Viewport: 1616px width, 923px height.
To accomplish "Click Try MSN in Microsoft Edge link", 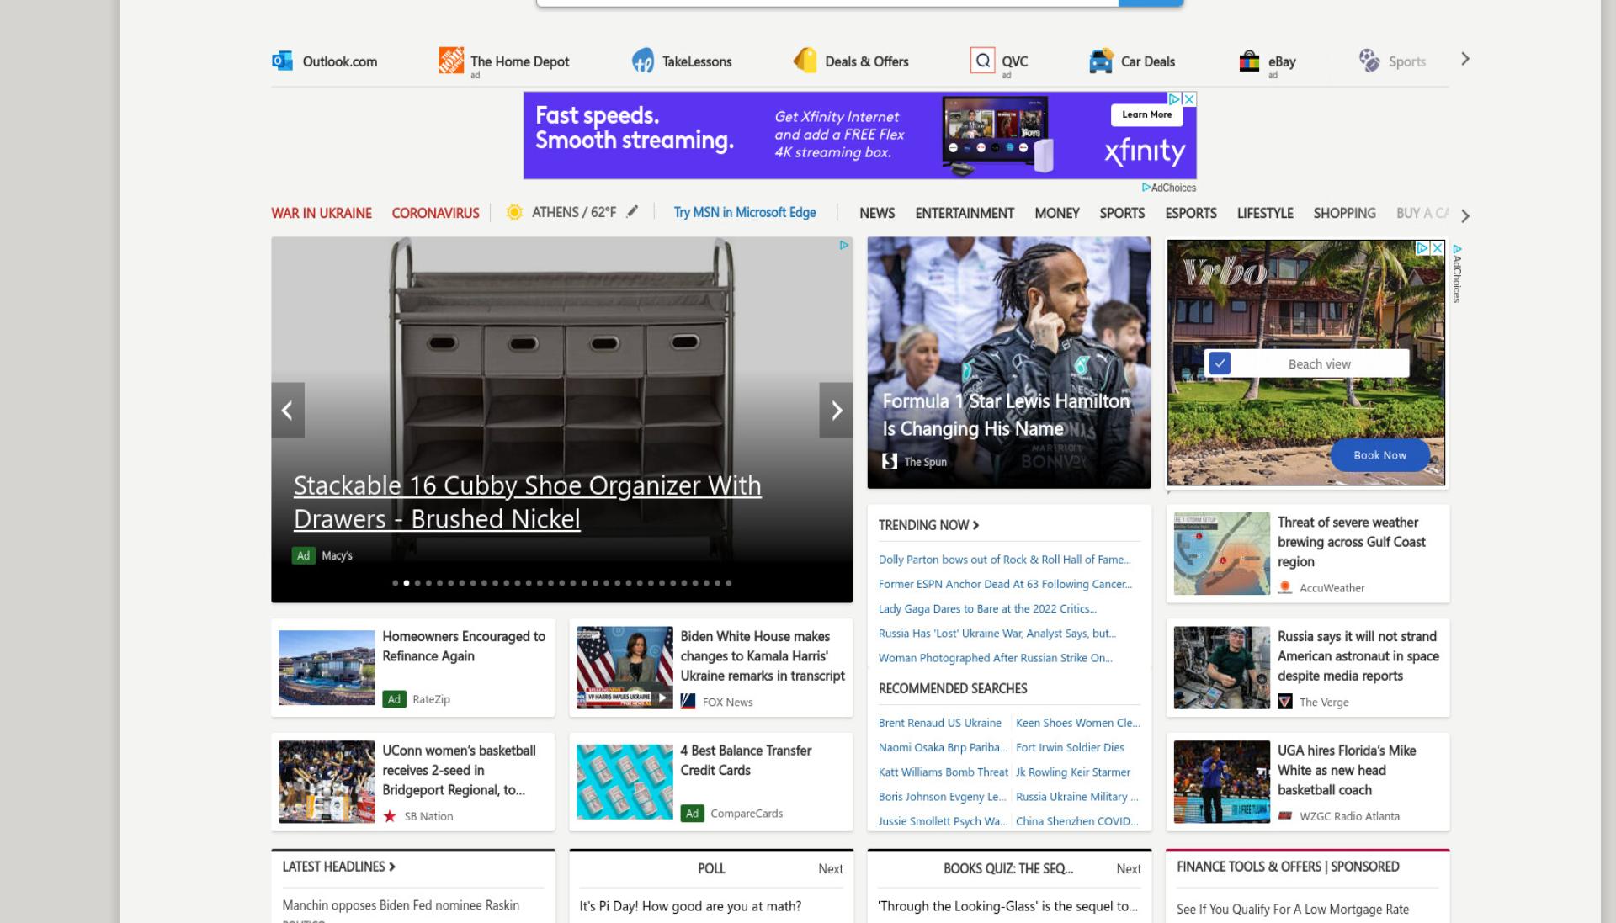I will click(745, 213).
